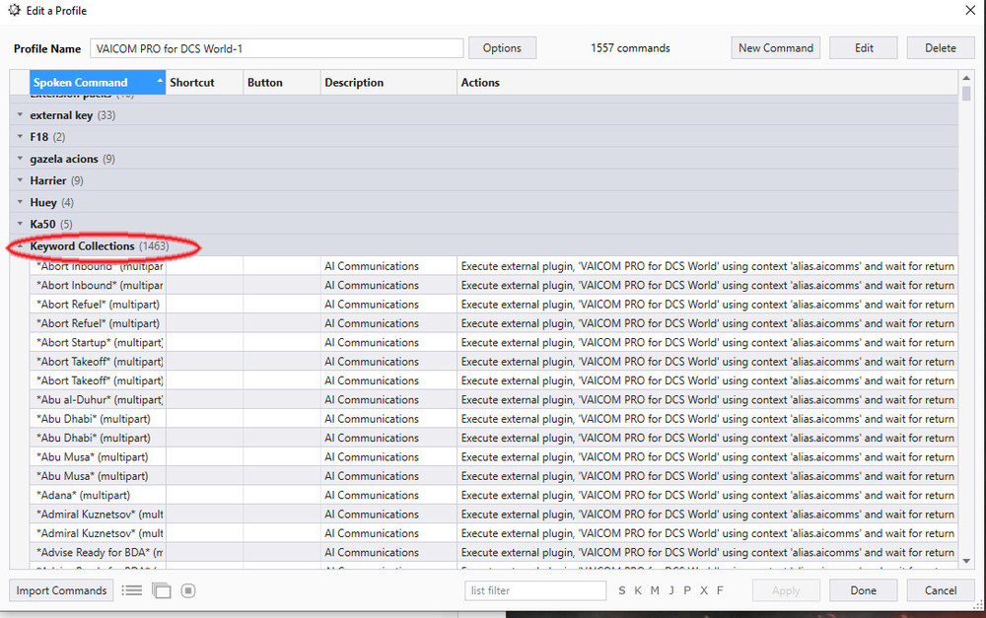Close the Edit a Profile window

(x=970, y=10)
